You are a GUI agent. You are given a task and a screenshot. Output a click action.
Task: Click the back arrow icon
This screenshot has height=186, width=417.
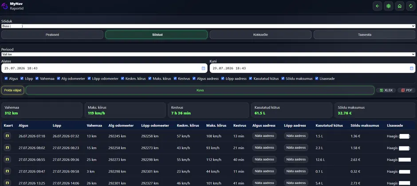pos(377,6)
